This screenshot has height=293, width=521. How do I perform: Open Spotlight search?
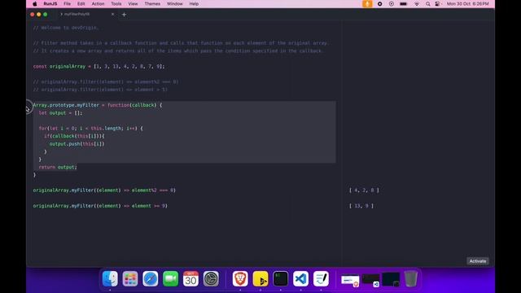tap(428, 4)
